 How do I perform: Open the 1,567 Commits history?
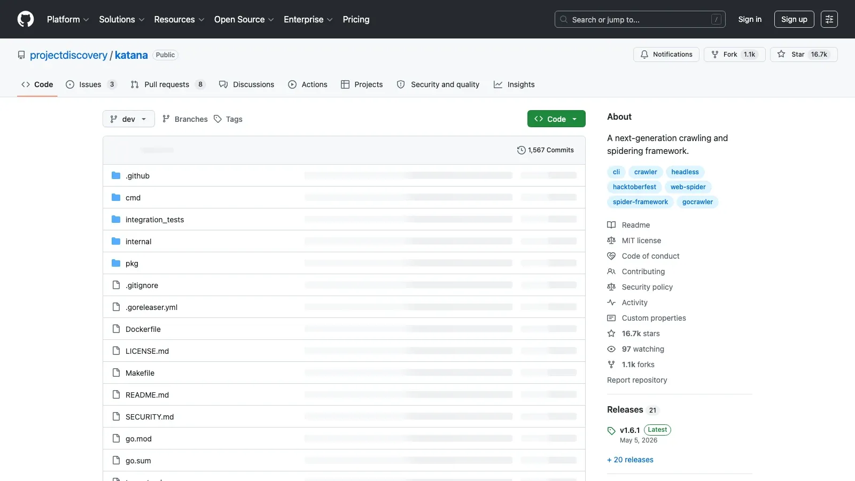coord(546,150)
